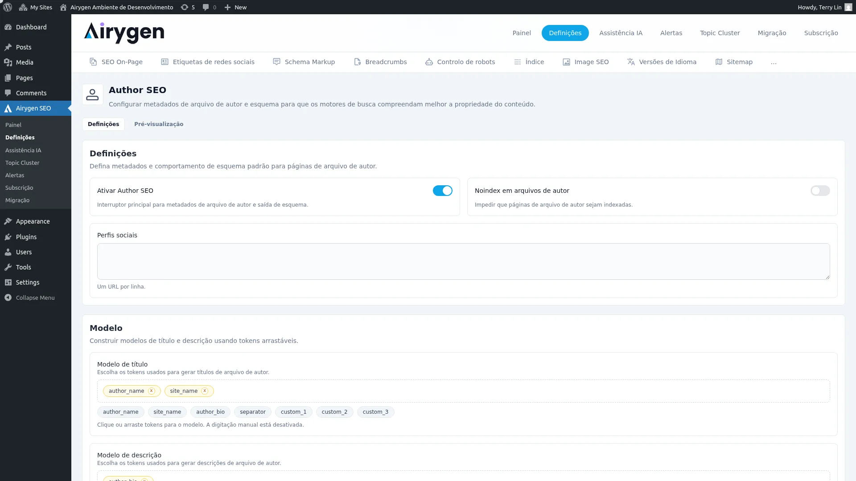Click the Dashboard gauge icon
856x481 pixels.
coord(8,27)
